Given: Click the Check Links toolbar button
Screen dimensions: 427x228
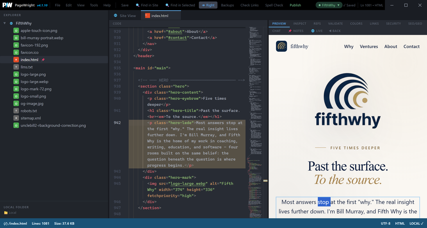Looking at the screenshot, I should tap(250, 5).
